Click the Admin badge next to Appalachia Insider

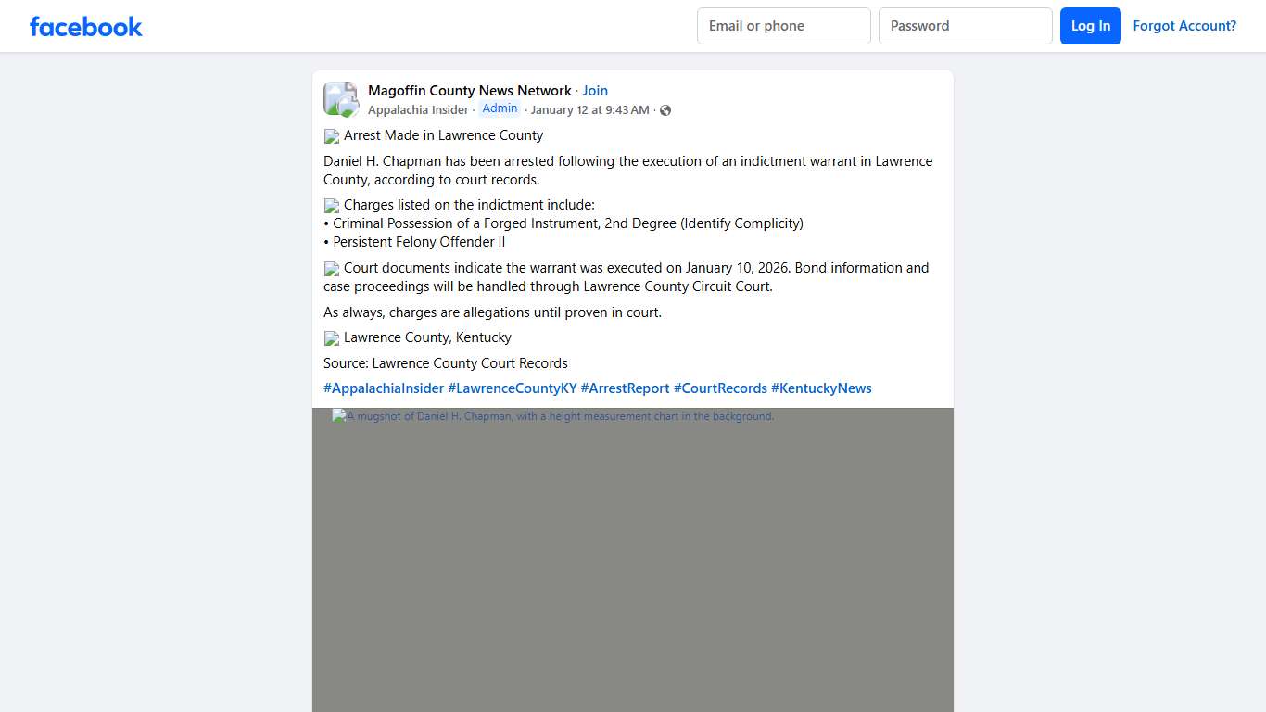pos(500,108)
